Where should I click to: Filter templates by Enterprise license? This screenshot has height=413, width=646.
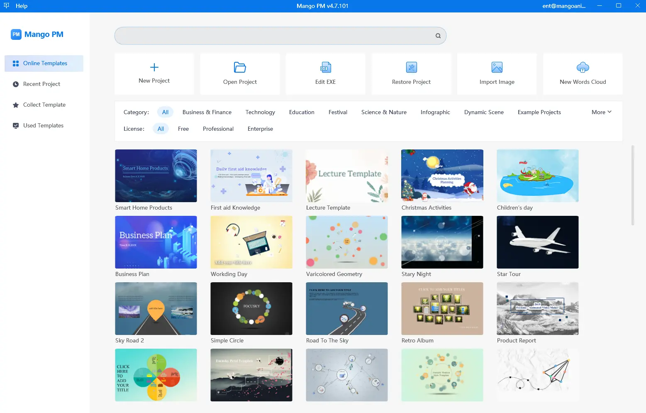point(260,129)
